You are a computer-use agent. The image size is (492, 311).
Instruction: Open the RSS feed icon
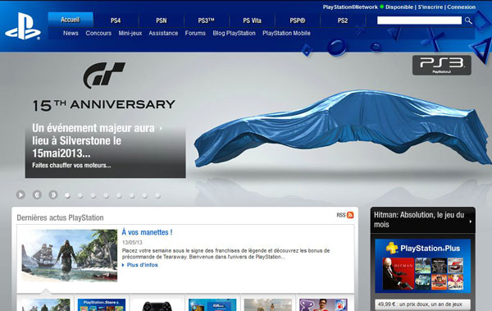350,215
